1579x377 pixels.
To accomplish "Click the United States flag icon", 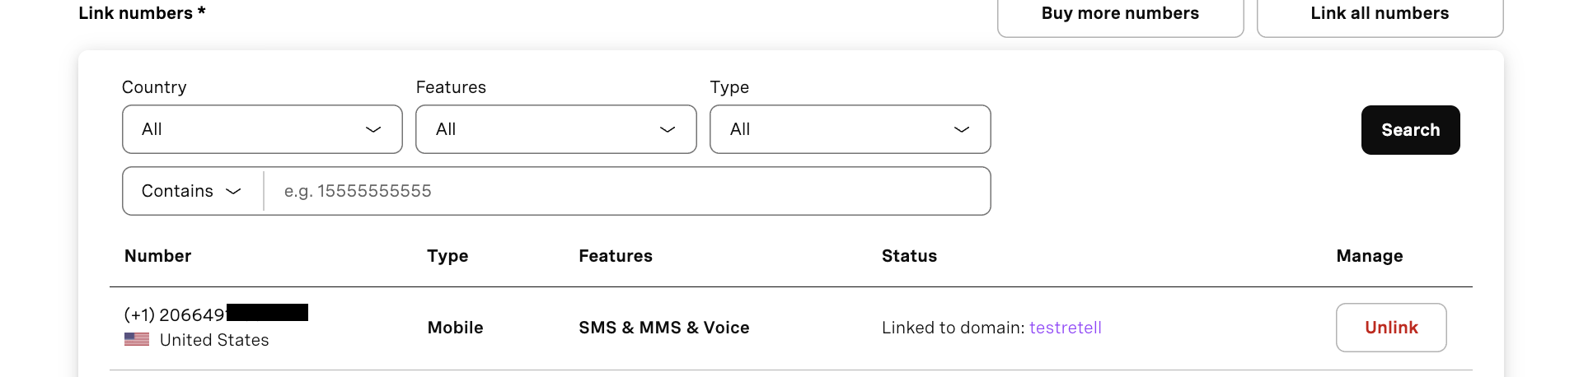I will tap(137, 339).
